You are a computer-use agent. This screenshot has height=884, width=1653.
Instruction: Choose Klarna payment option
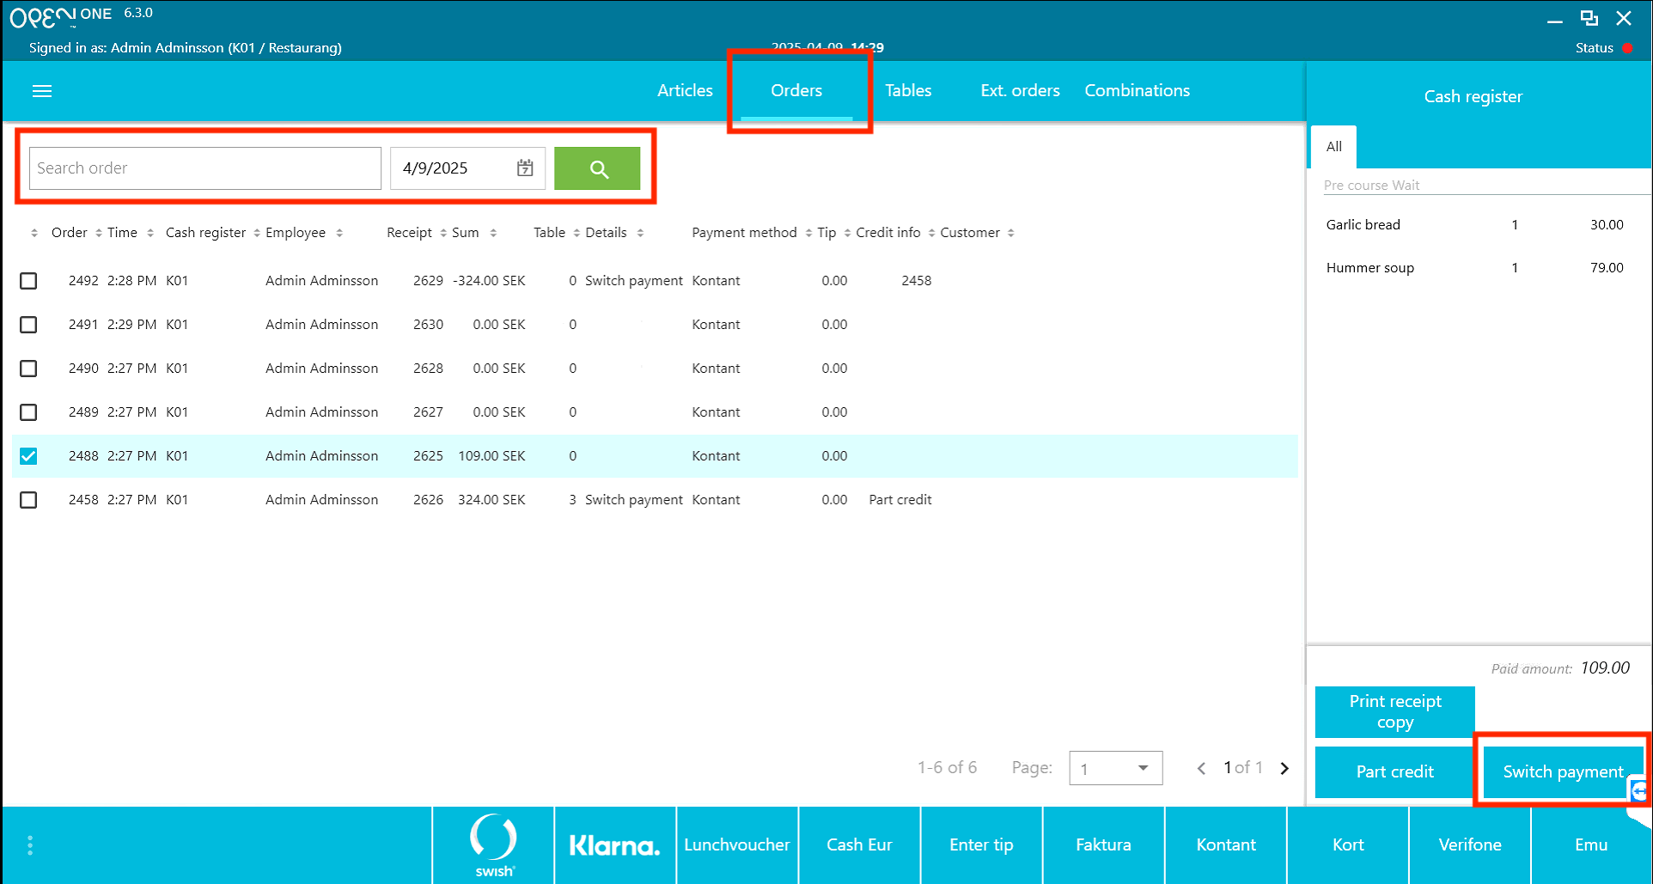pyautogui.click(x=615, y=845)
